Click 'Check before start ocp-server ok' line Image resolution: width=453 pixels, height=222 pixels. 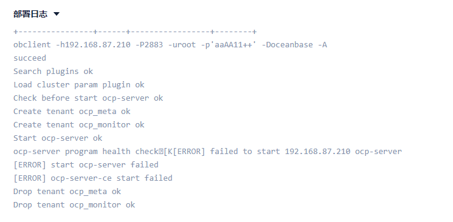coord(88,98)
